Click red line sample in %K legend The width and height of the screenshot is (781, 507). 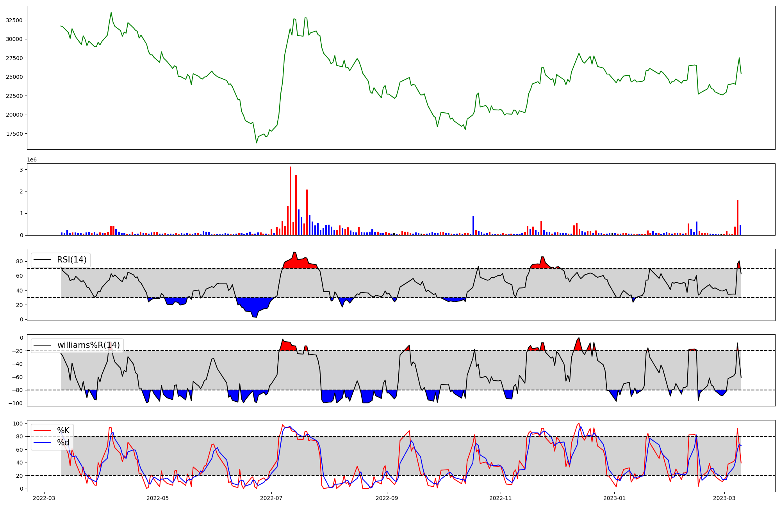(x=42, y=431)
